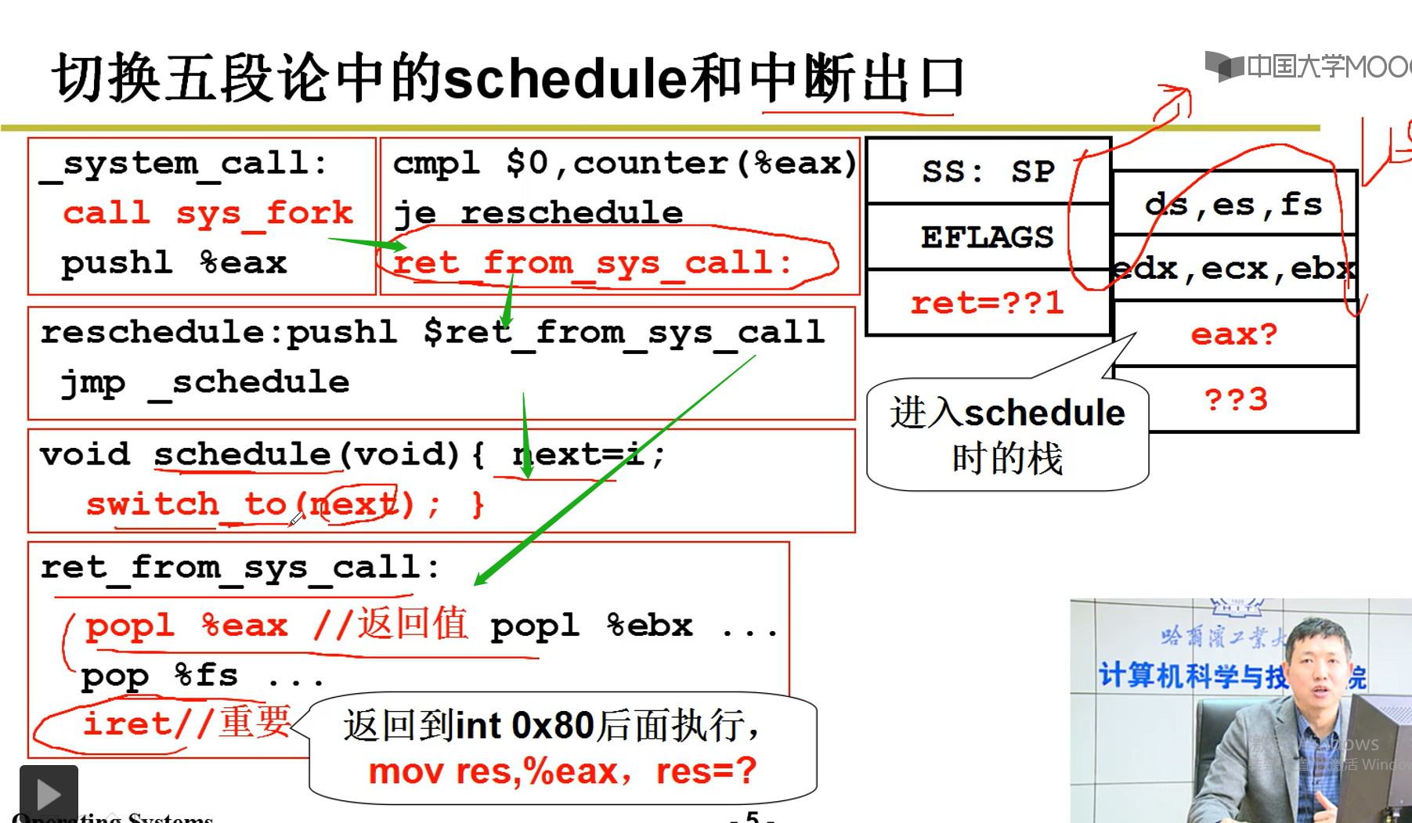Click the 'Operating Systems' footer text
The width and height of the screenshot is (1412, 823).
coord(113,818)
